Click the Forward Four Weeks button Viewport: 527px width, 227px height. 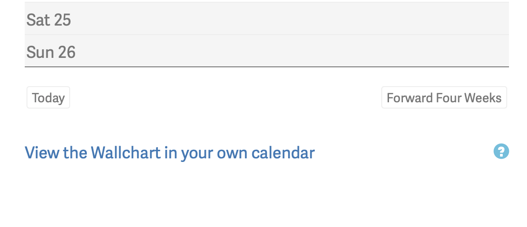coord(444,98)
